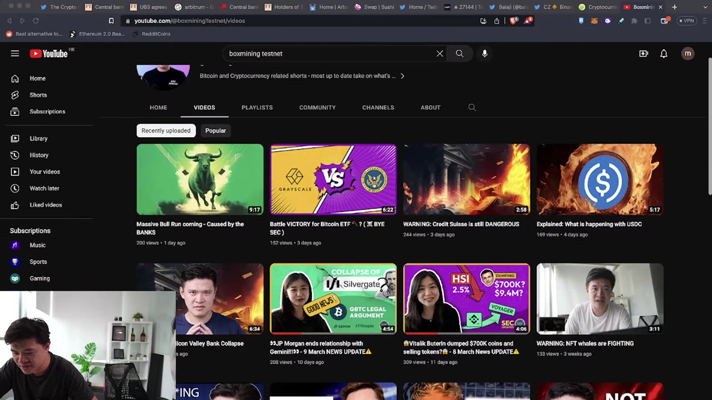Image resolution: width=712 pixels, height=400 pixels.
Task: Close the Boxmining browser tab
Action: point(660,7)
